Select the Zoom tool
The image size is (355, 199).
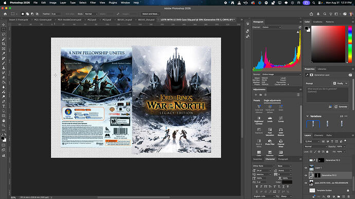(4, 125)
